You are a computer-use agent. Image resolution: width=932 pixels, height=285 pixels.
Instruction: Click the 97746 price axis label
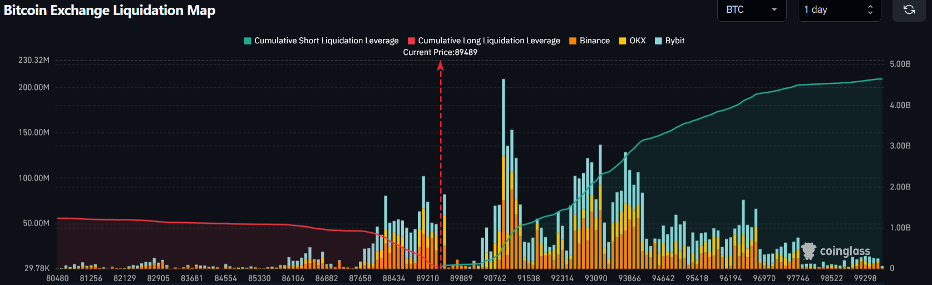[x=798, y=278]
